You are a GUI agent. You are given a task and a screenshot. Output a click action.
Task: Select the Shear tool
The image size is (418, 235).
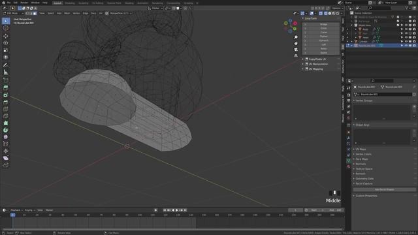coord(6,158)
